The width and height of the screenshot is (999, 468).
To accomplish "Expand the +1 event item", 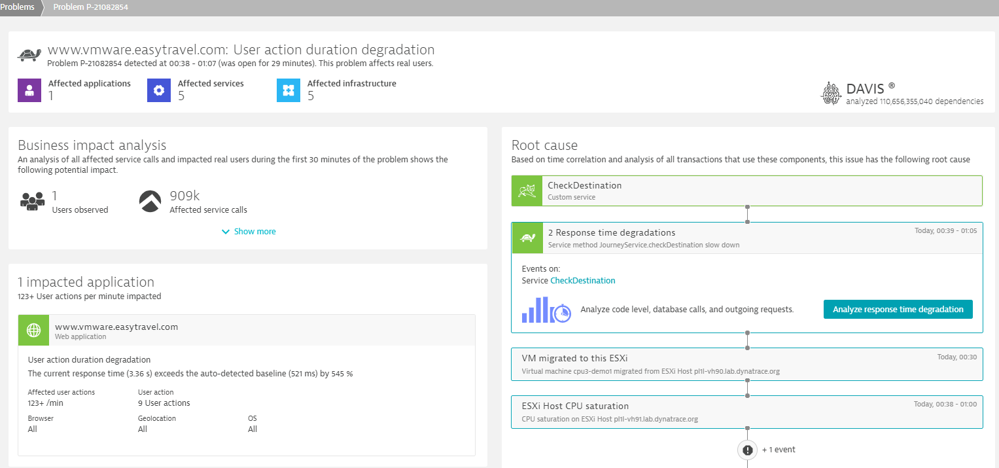I will (779, 450).
